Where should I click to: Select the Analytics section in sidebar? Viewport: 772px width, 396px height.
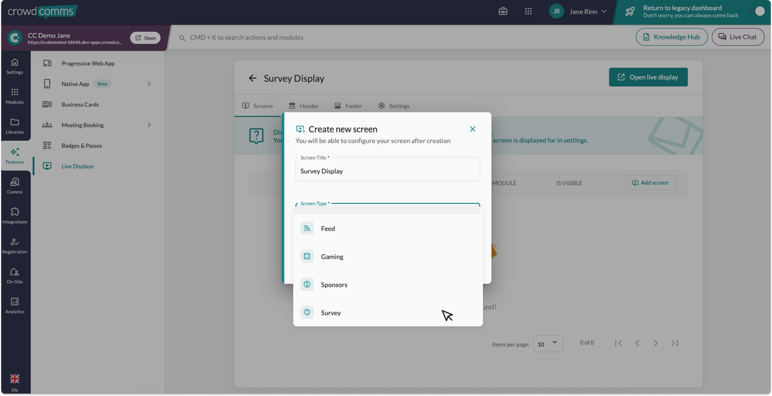pos(15,305)
